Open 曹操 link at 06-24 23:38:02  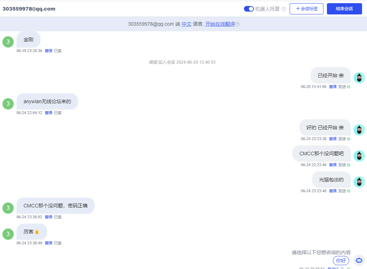point(49,217)
